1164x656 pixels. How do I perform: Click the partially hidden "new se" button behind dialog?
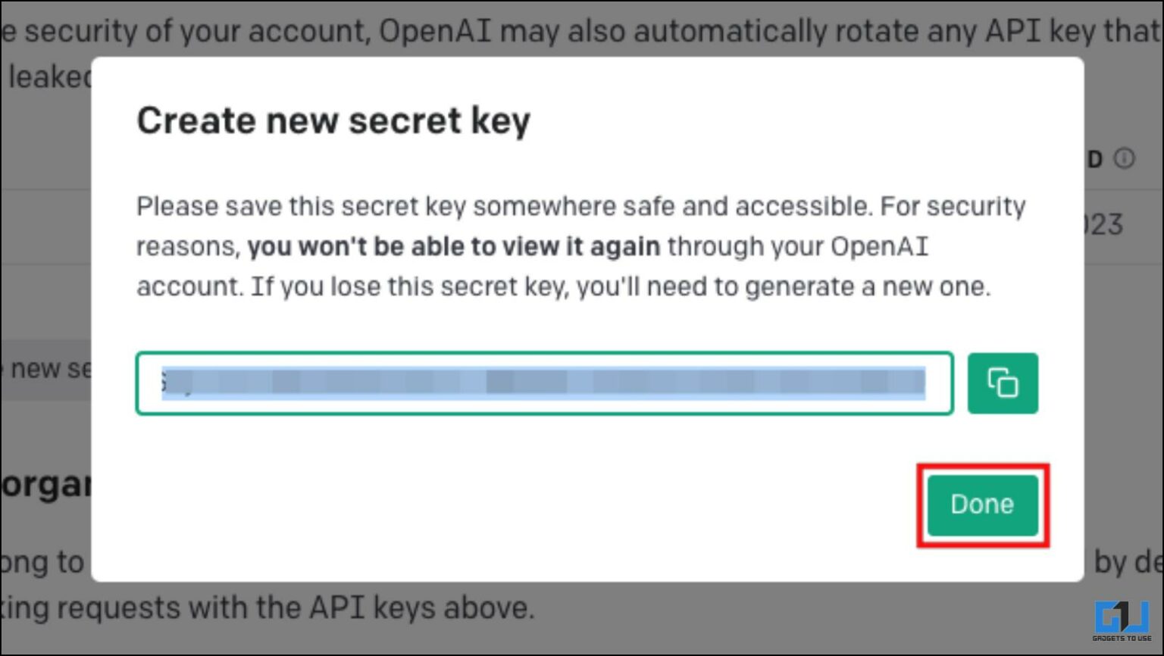click(x=47, y=369)
